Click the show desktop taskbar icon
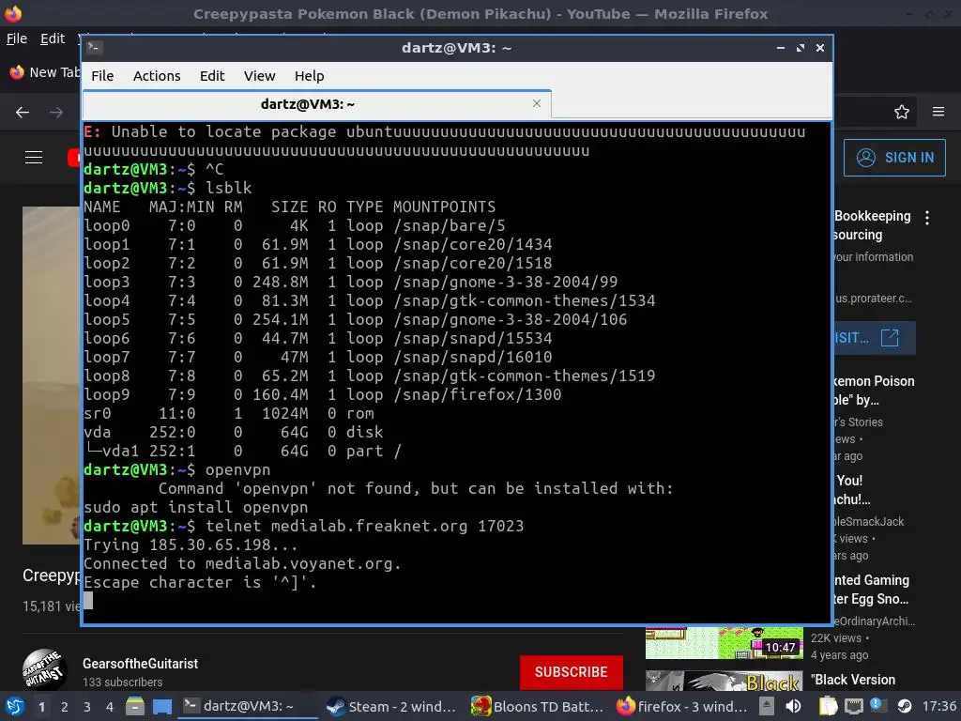Screen dimensions: 961x721 pos(162,706)
